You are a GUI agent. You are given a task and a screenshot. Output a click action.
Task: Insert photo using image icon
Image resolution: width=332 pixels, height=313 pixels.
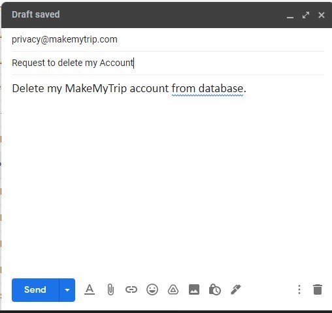point(194,289)
